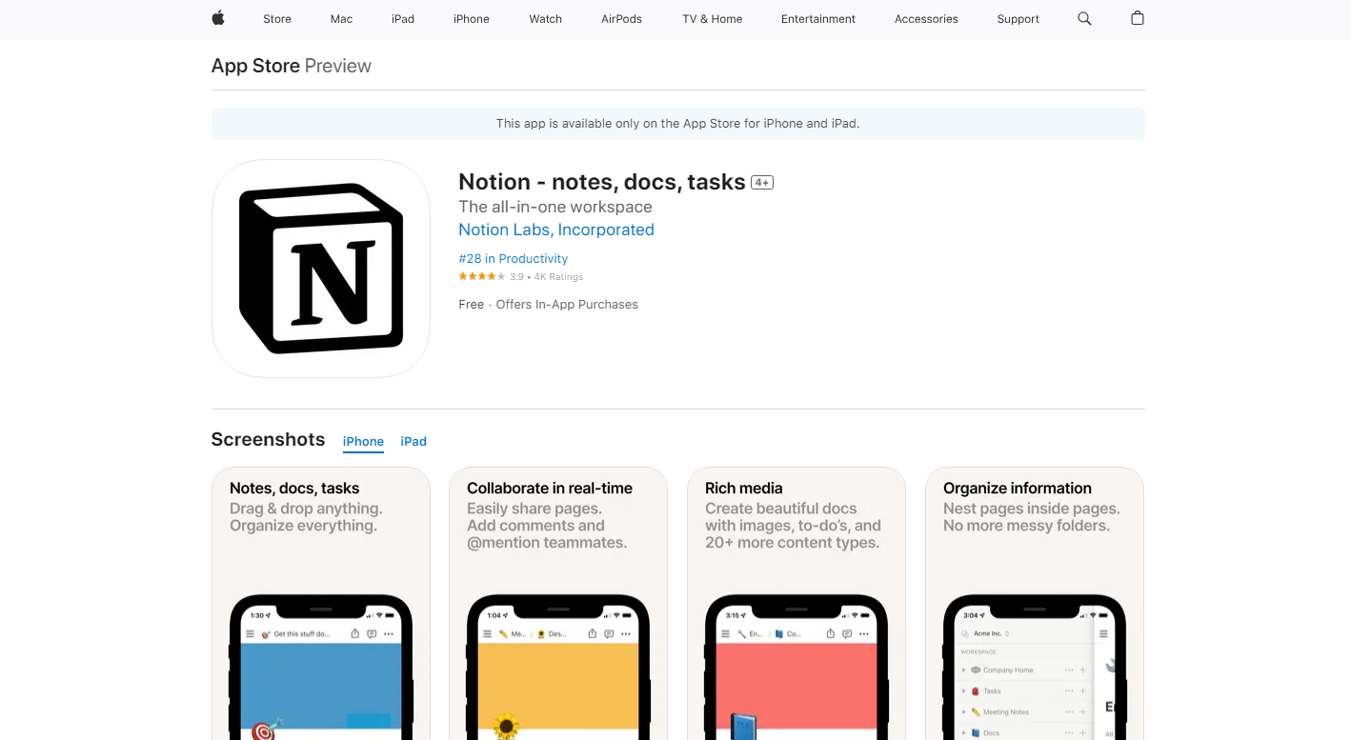Open the Notion Labs, Incorporated developer link
Viewport: 1351px width, 740px height.
556,230
